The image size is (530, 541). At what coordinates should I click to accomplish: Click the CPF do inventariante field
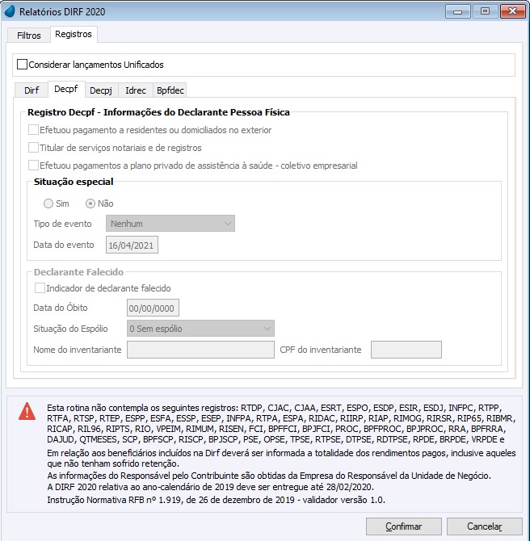point(406,350)
